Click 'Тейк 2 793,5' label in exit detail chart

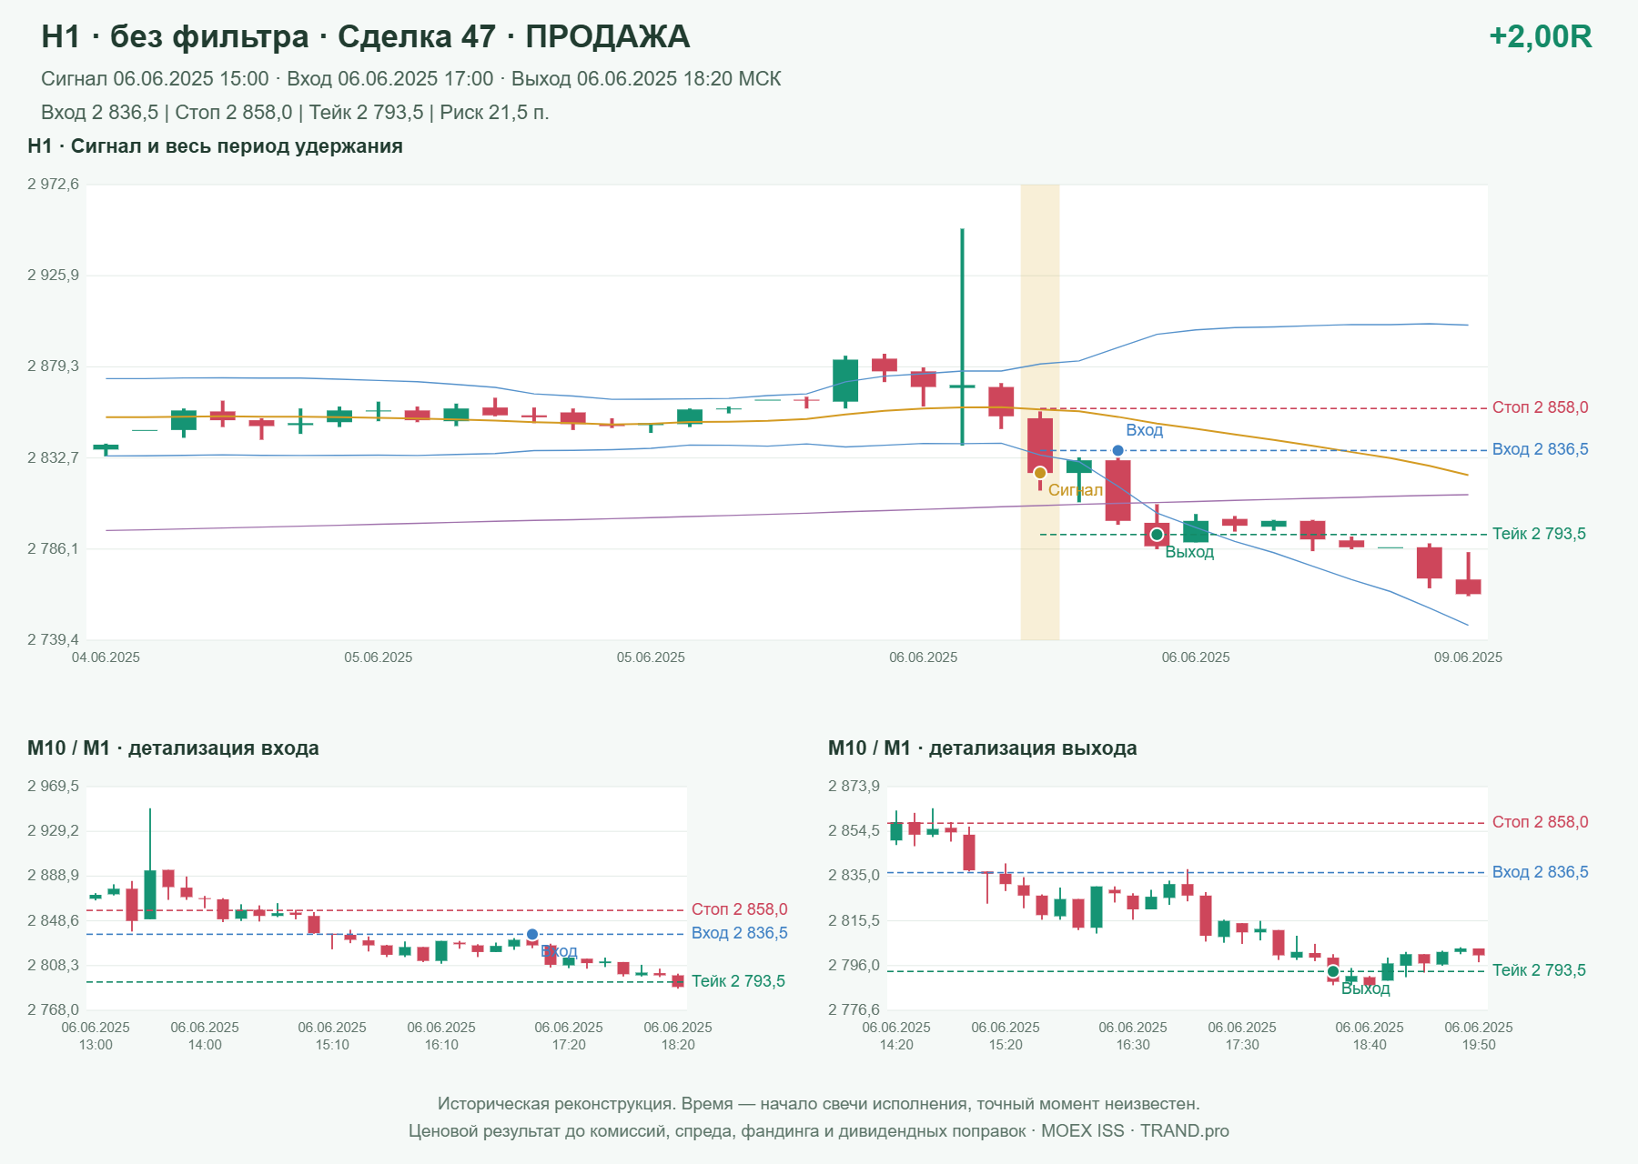click(x=1539, y=970)
